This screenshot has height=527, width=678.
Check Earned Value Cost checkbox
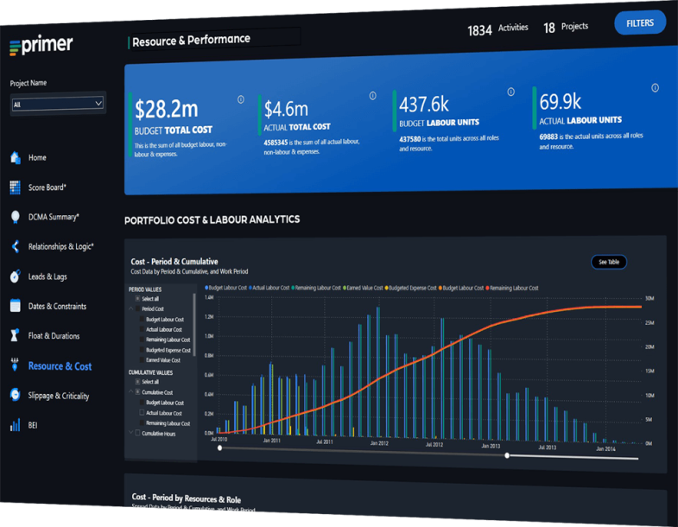143,360
